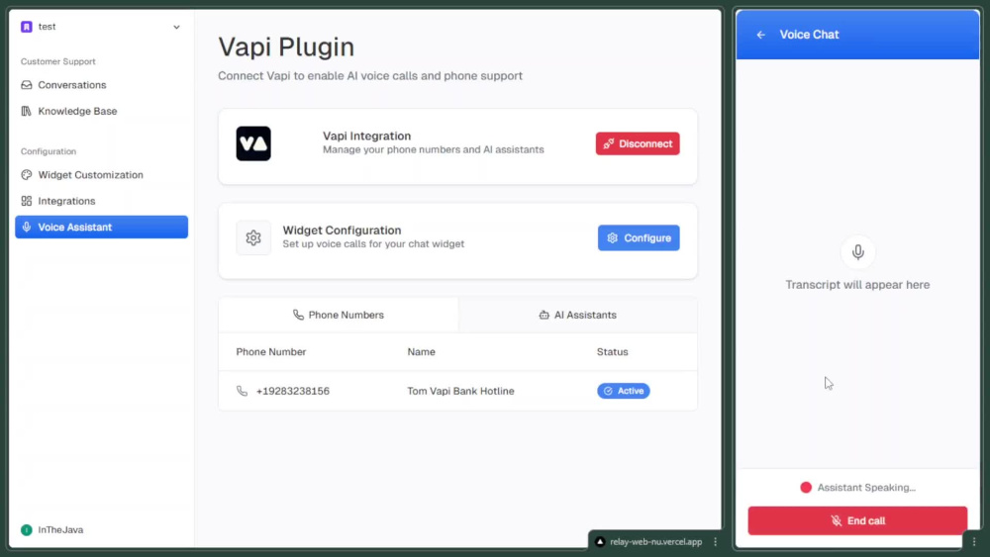Click the Widget Configuration heading
The height and width of the screenshot is (557, 990).
(x=342, y=231)
